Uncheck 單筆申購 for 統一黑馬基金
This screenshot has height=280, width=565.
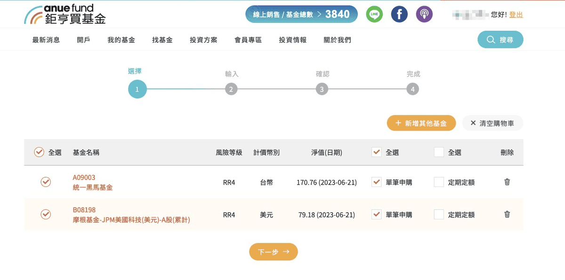(377, 182)
